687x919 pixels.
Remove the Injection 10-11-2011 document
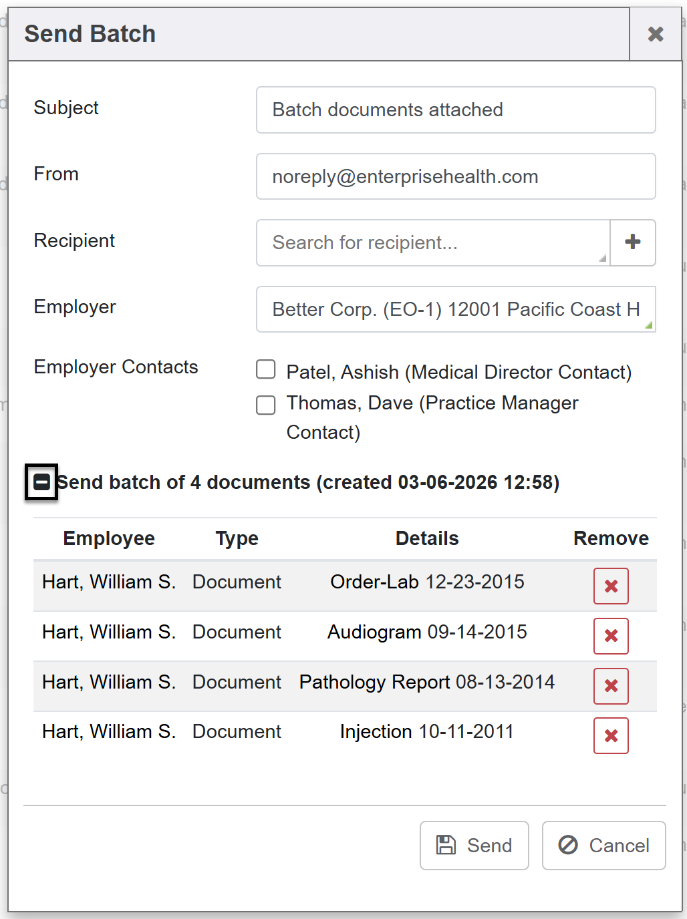pyautogui.click(x=611, y=735)
